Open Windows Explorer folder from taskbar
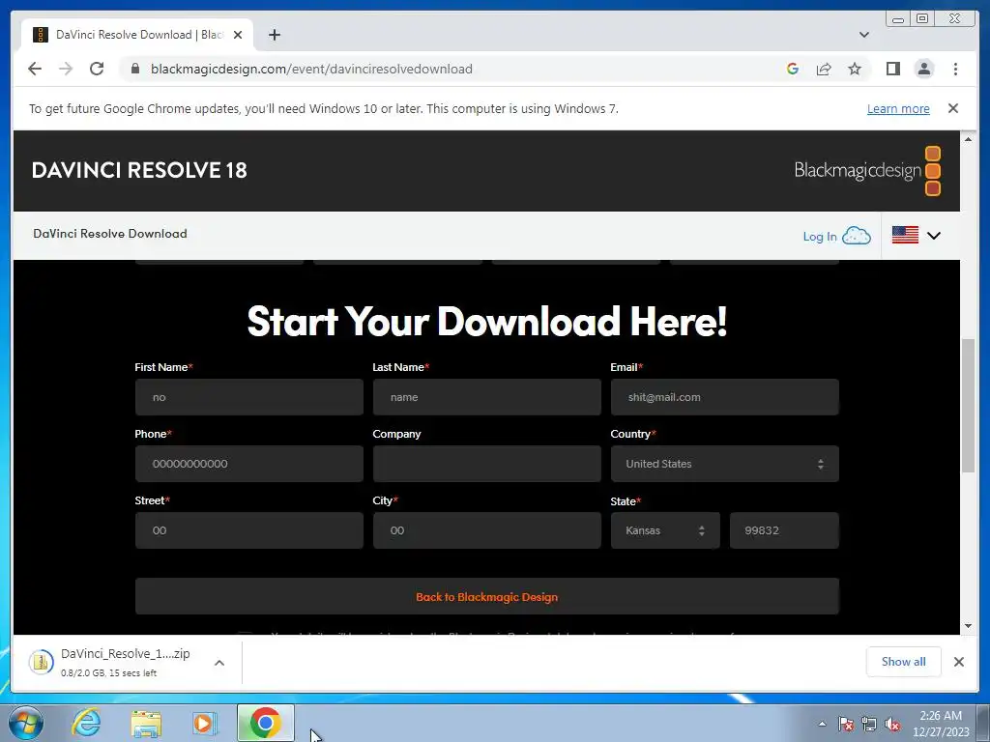 point(146,723)
